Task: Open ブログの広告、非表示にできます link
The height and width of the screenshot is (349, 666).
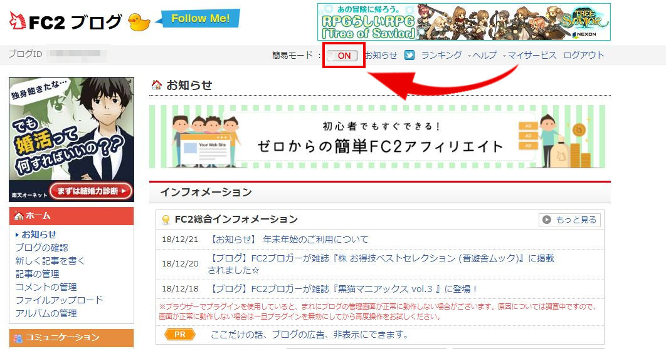Action: (310, 335)
